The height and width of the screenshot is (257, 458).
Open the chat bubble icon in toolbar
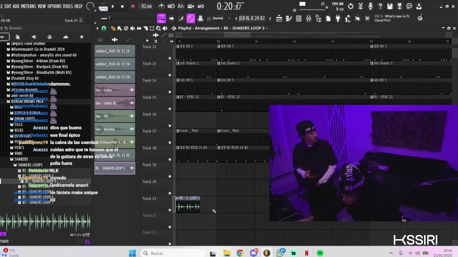click(409, 6)
